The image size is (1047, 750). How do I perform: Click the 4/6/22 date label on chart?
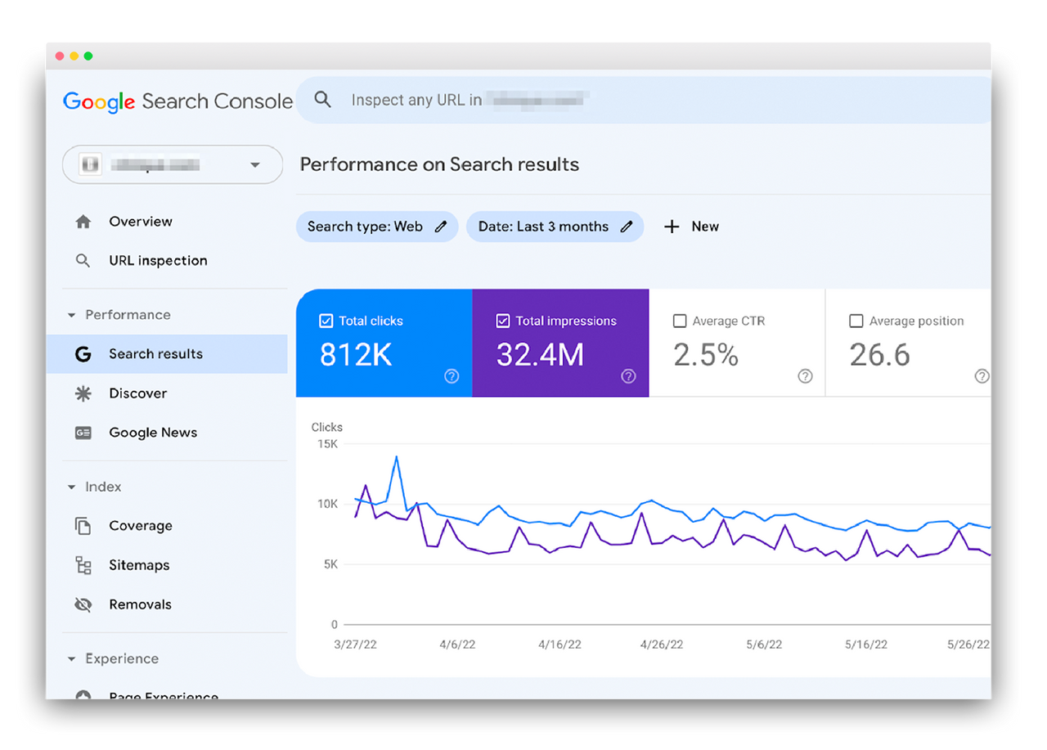coord(457,644)
